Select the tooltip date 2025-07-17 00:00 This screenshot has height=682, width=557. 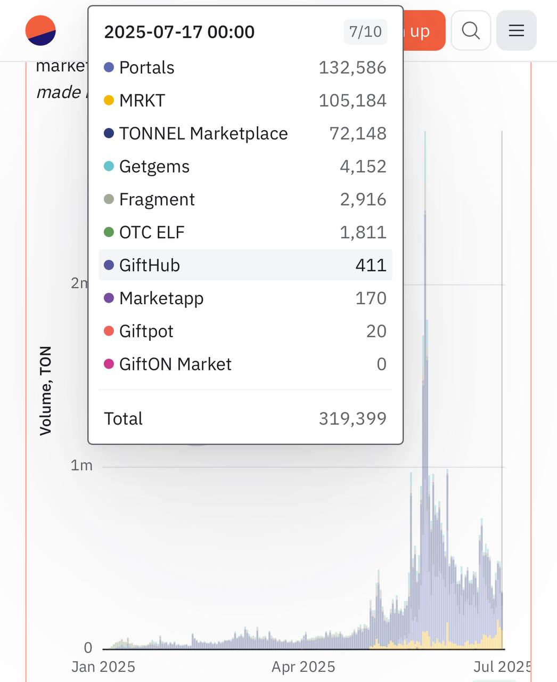[x=179, y=32]
